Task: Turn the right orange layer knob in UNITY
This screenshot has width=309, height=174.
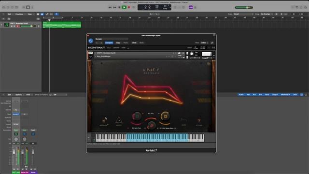Action: [165, 116]
